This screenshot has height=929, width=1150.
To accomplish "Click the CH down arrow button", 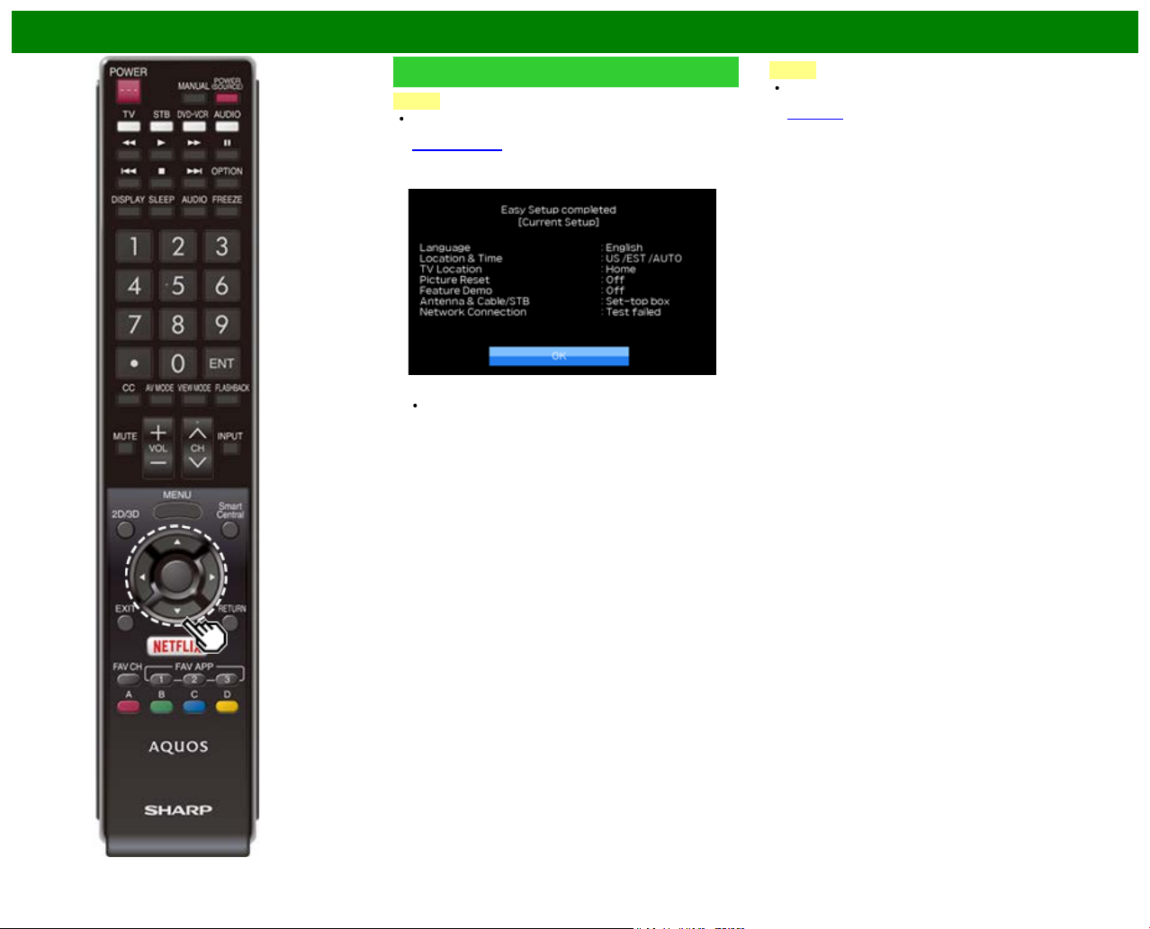I will [198, 463].
